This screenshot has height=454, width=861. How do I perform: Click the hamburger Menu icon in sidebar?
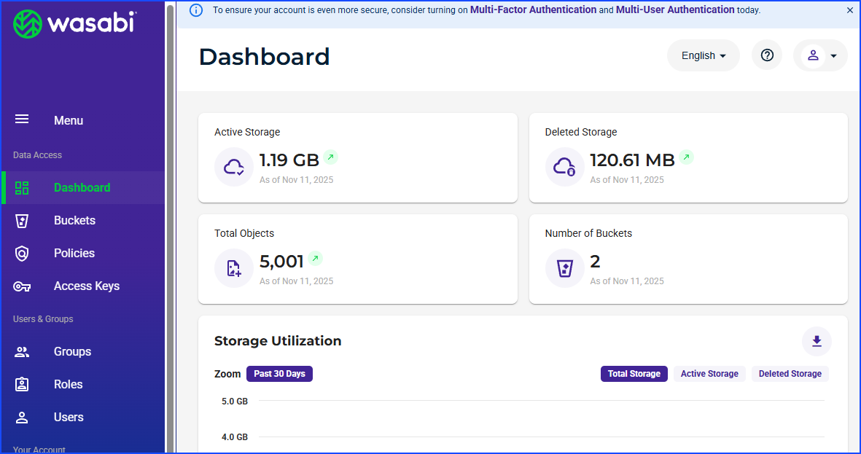pos(22,120)
